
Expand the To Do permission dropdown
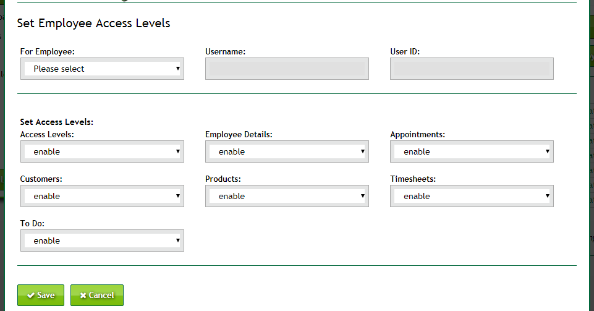tap(102, 241)
